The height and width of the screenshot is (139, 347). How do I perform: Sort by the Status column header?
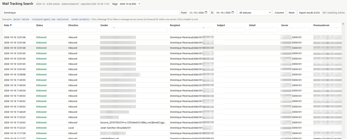pos(40,25)
